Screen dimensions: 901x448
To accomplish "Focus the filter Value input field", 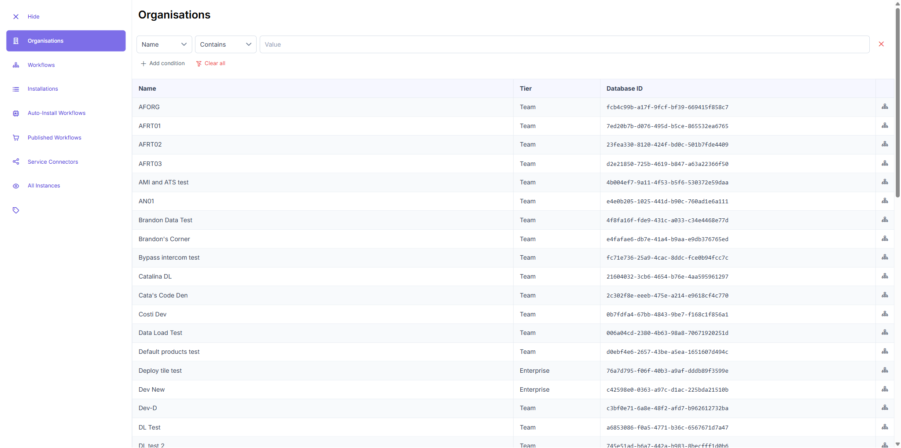I will [564, 44].
